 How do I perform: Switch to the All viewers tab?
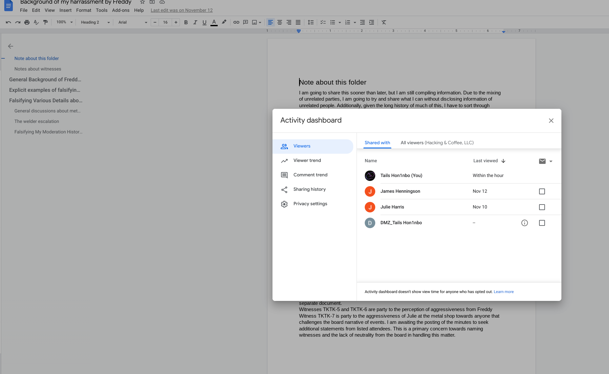click(x=437, y=143)
